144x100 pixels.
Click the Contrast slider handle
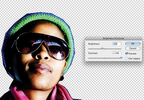click(x=121, y=57)
